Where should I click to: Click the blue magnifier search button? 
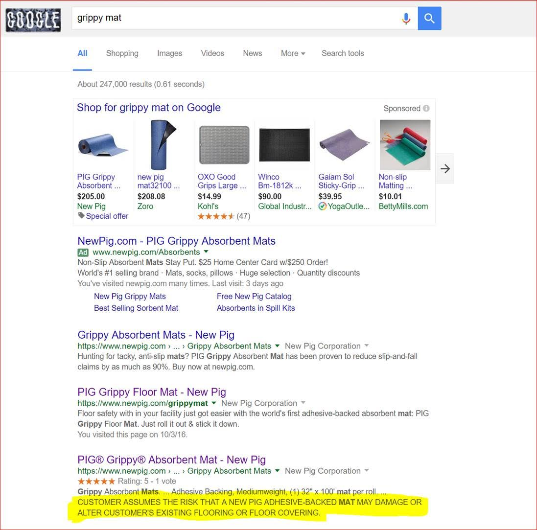coord(429,19)
